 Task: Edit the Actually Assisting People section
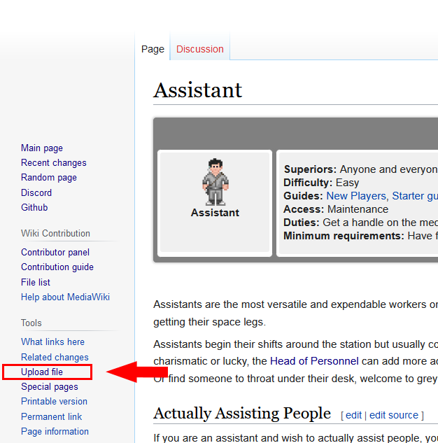click(x=353, y=415)
